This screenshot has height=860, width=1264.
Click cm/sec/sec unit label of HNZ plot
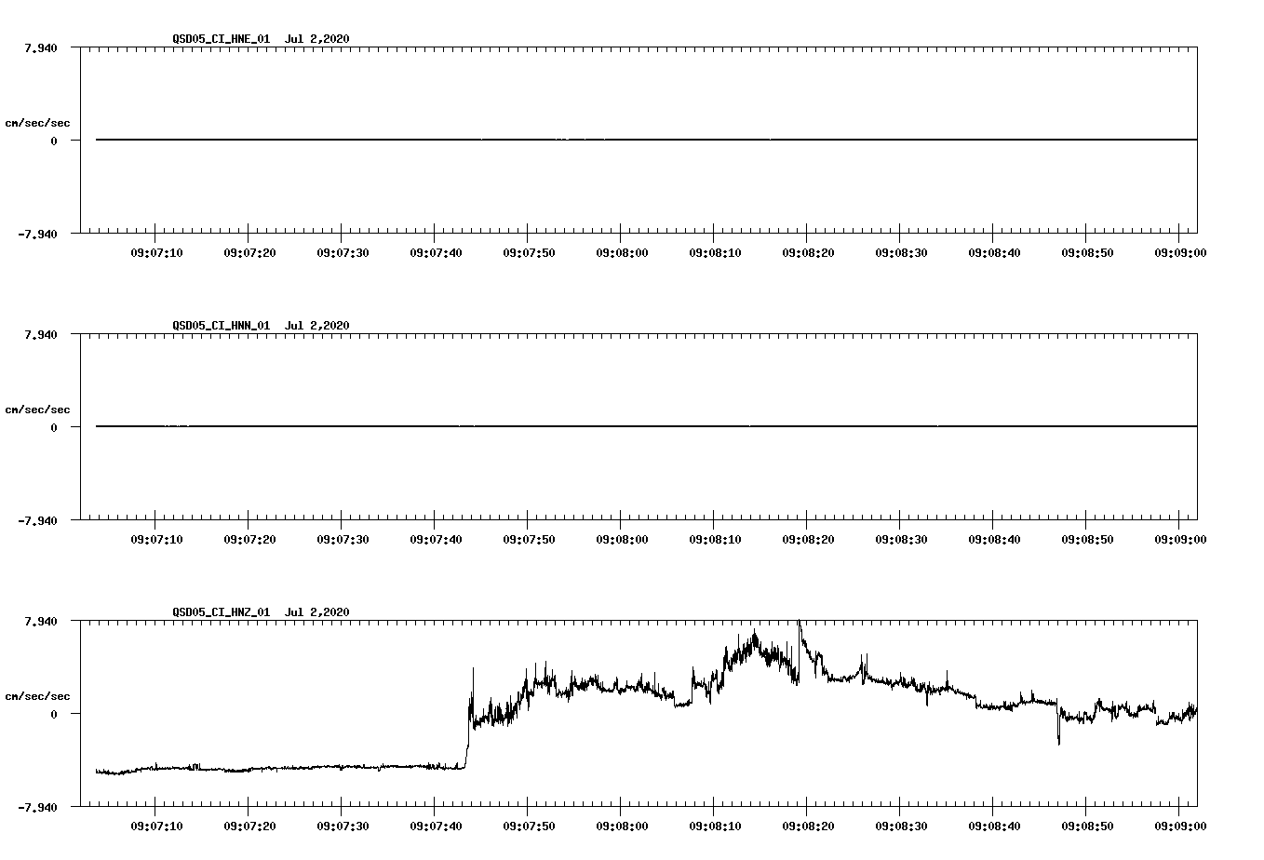37,696
